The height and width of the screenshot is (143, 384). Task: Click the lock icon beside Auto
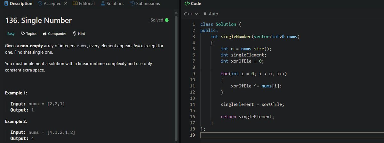205,14
